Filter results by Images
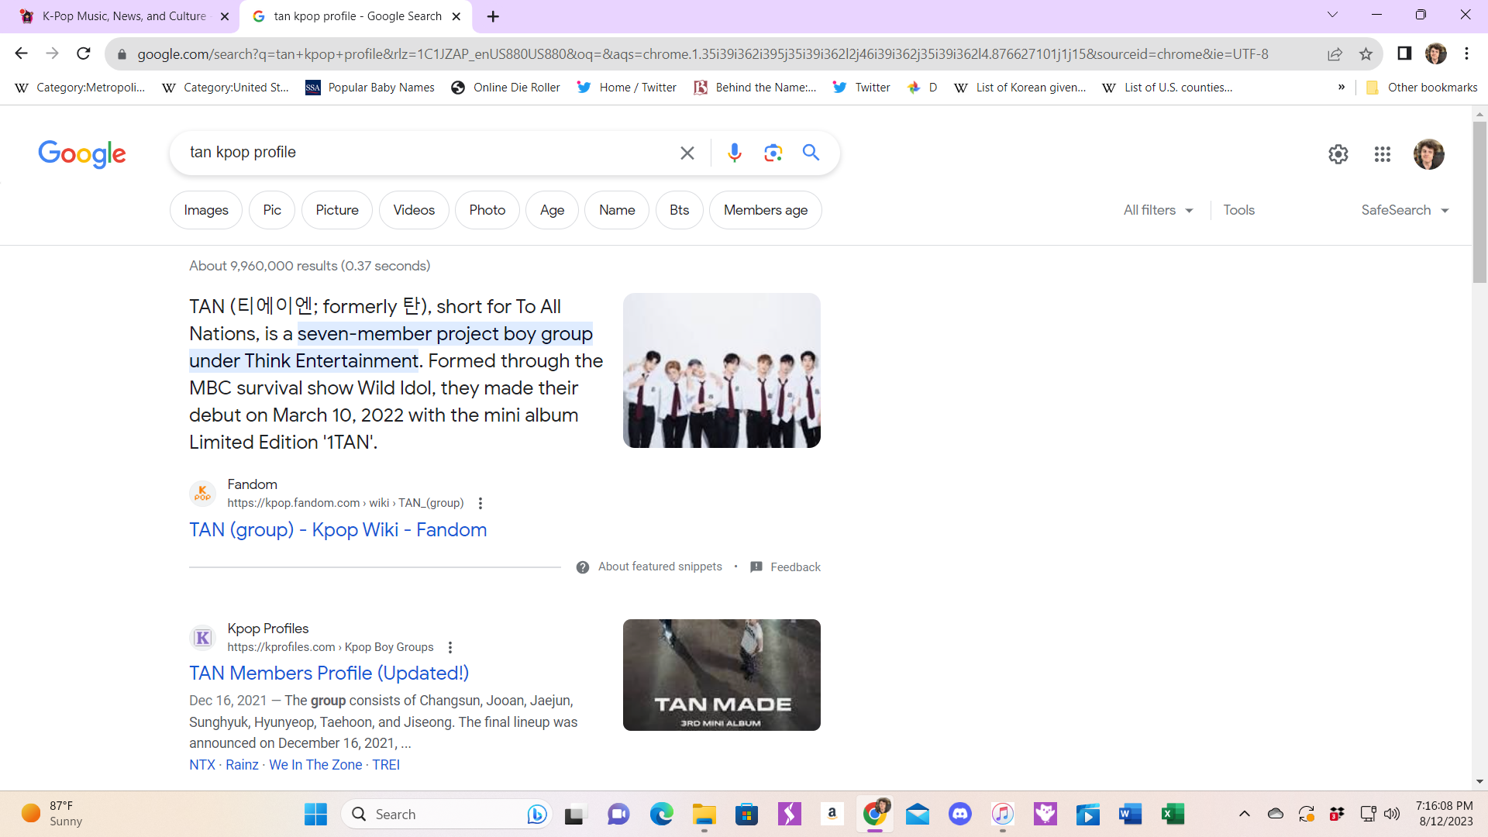Screen dimensions: 1488x837 [206, 210]
